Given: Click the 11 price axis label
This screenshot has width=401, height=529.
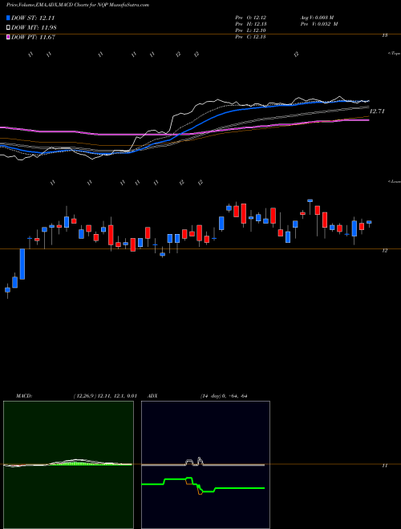Looking at the screenshot, I should coord(385,466).
